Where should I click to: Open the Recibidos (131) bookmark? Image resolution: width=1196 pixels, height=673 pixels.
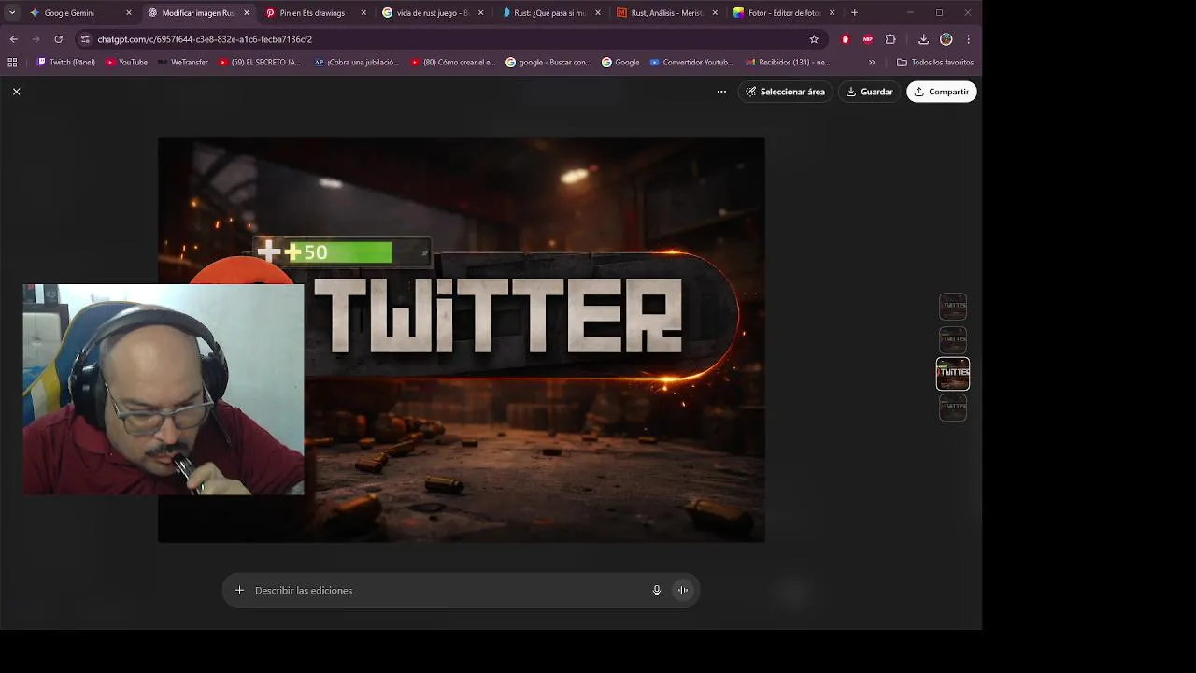[788, 63]
